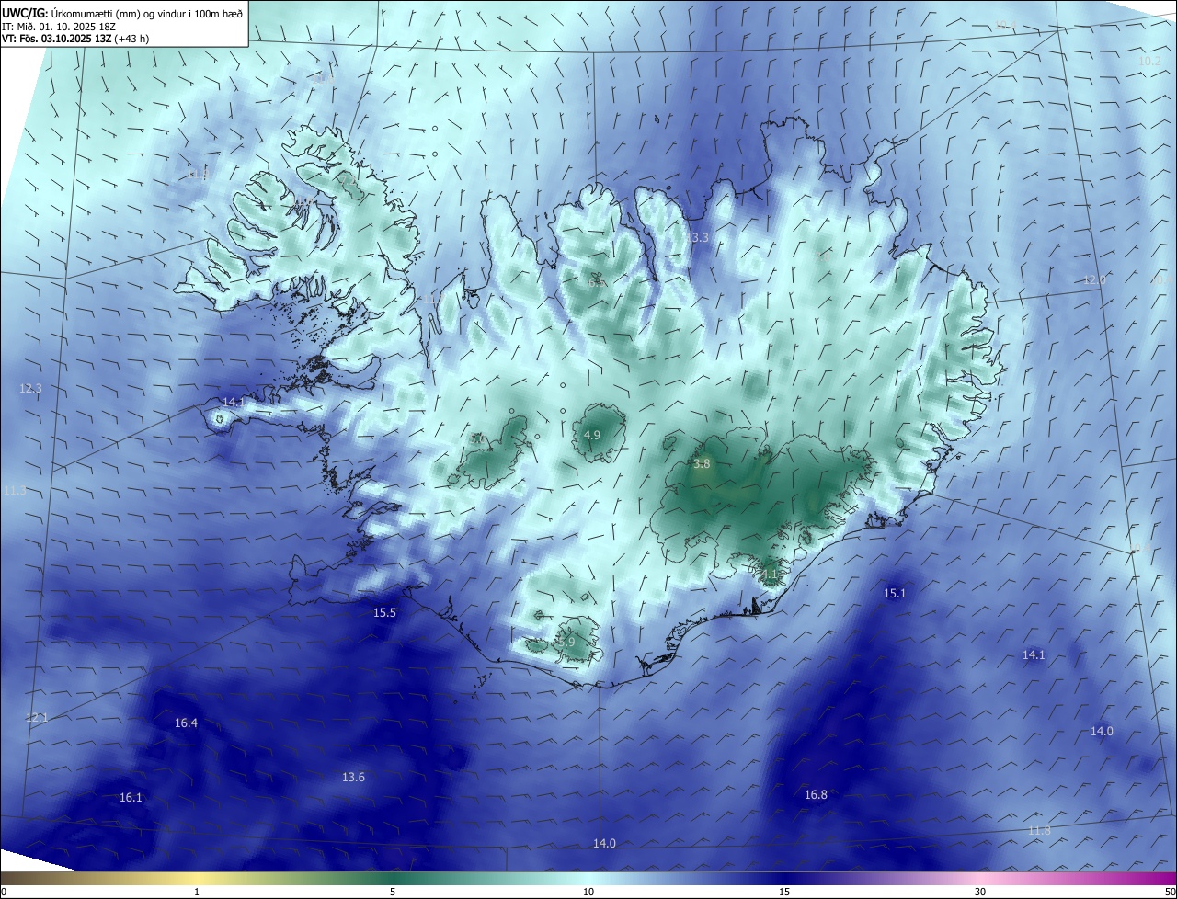This screenshot has height=899, width=1177.
Task: Select the 16.4 value label
Action: (x=186, y=723)
